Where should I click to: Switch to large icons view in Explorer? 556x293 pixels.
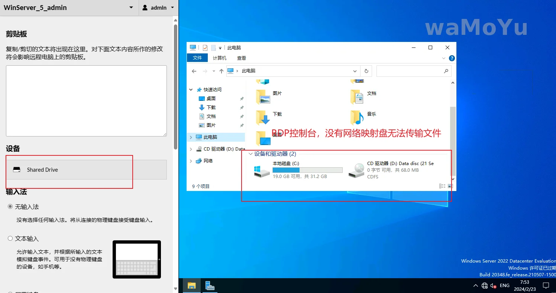(450, 186)
